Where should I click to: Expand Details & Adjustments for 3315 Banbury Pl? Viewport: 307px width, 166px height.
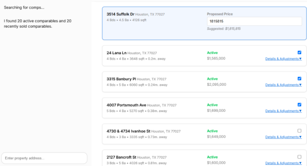tap(283, 85)
